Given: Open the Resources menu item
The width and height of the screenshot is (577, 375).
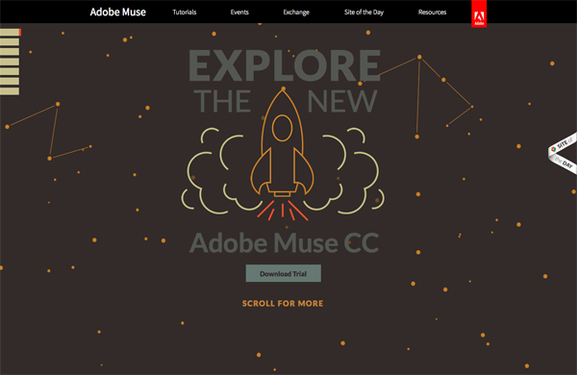Looking at the screenshot, I should click(x=432, y=12).
